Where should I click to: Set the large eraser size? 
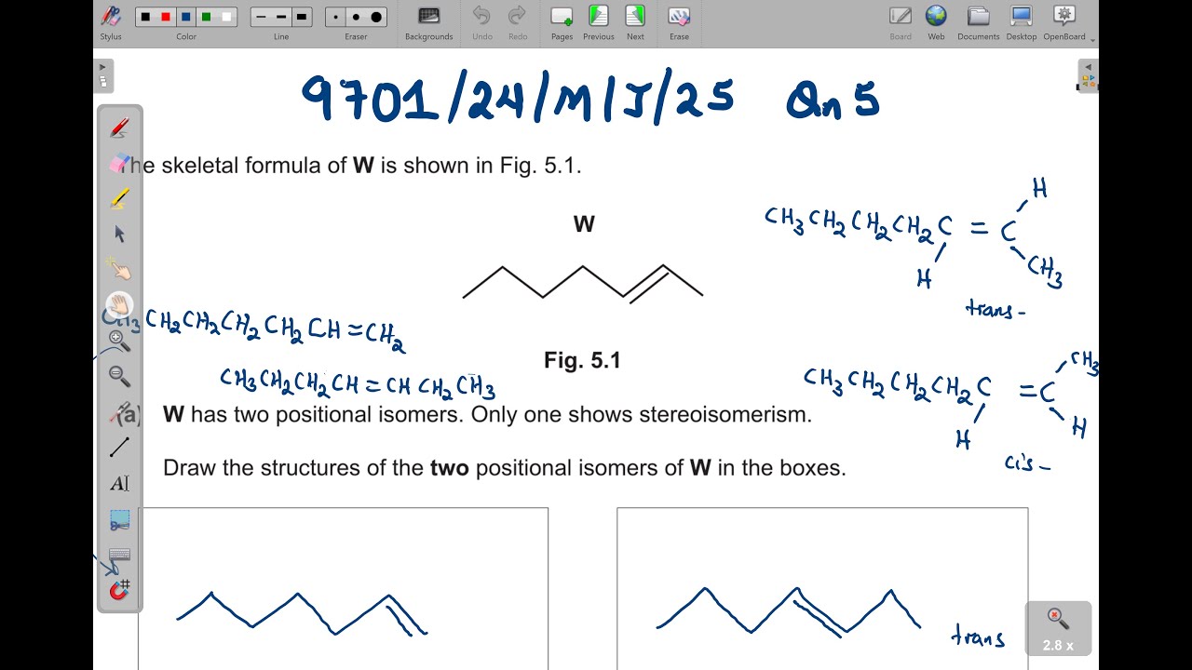[376, 17]
